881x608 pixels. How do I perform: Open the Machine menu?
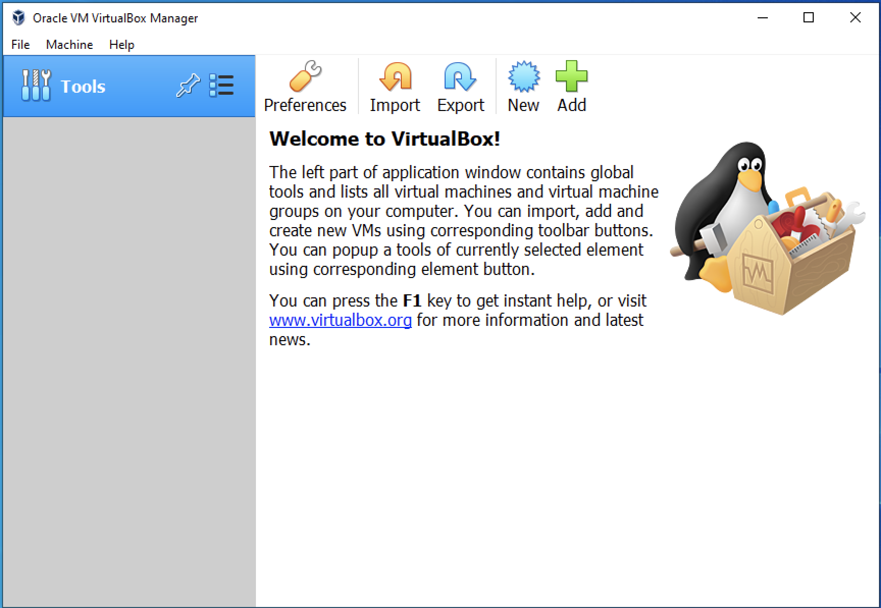click(x=69, y=44)
